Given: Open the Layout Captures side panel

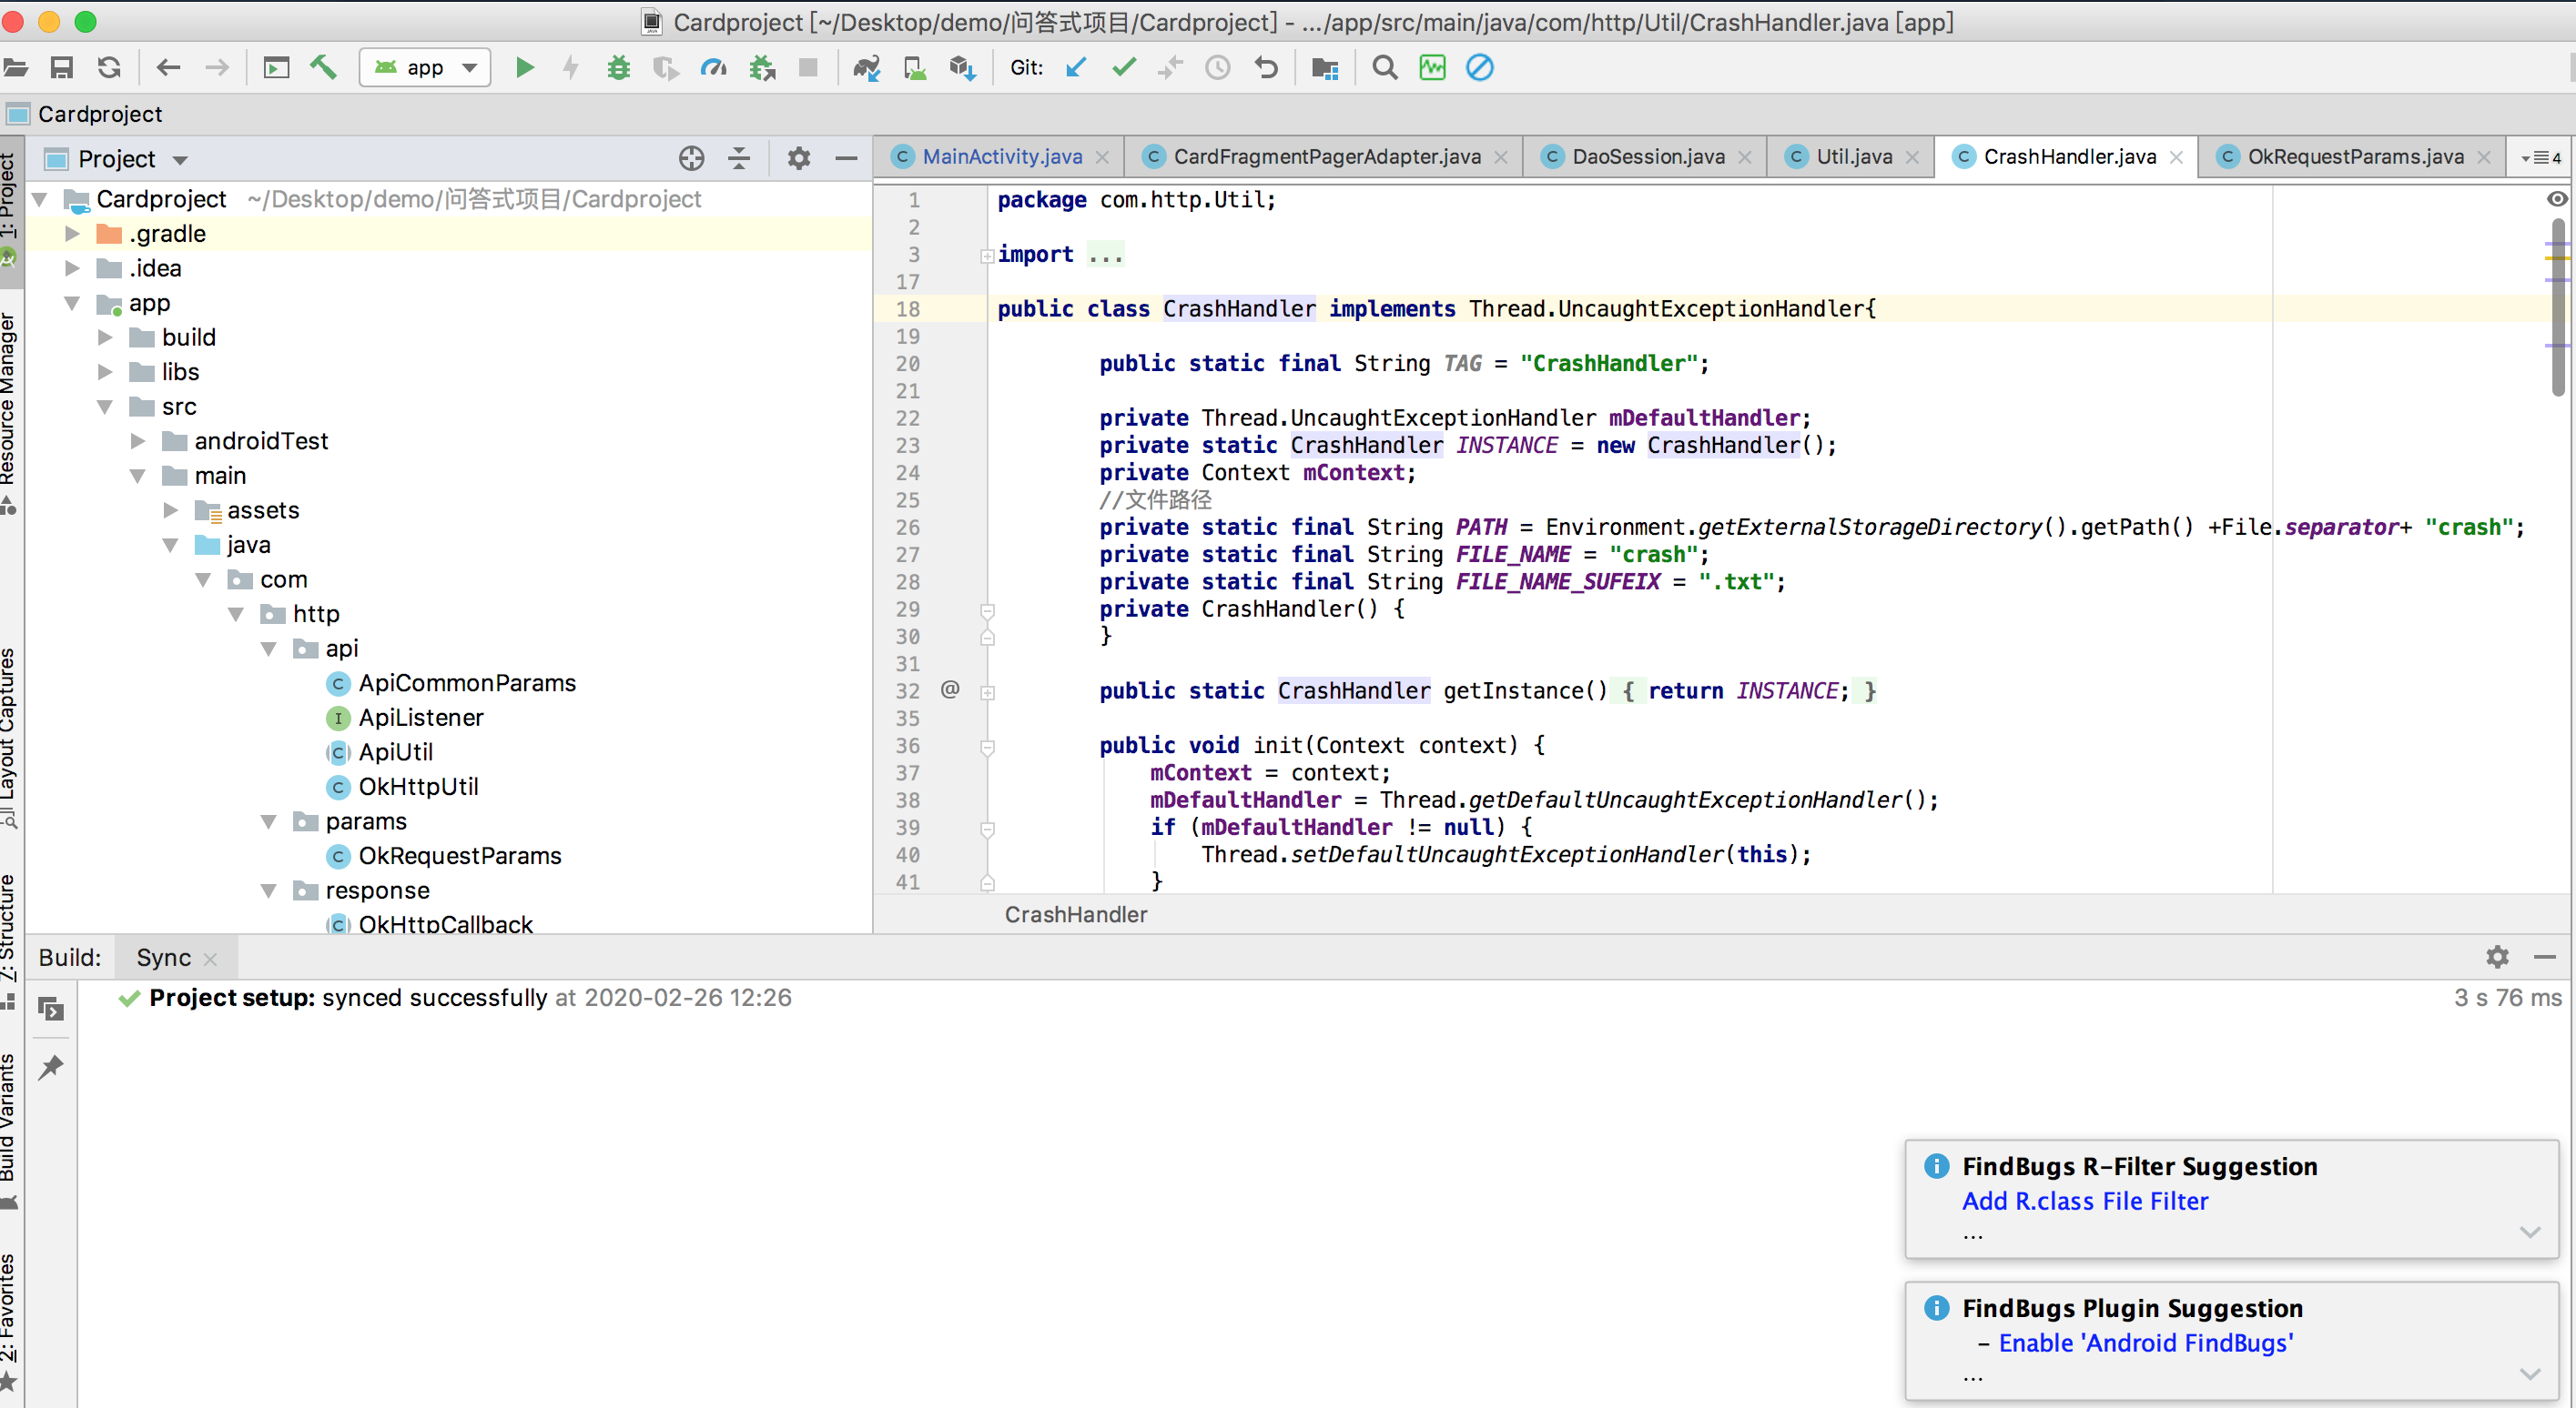Looking at the screenshot, I should point(9,737).
